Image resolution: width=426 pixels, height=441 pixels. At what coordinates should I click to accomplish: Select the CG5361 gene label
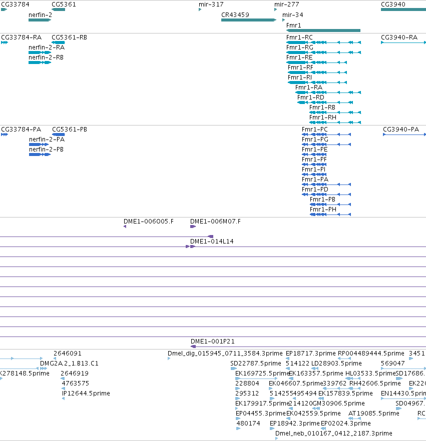pos(64,4)
